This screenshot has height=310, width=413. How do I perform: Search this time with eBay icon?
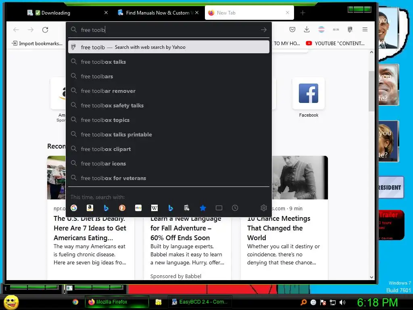138,208
